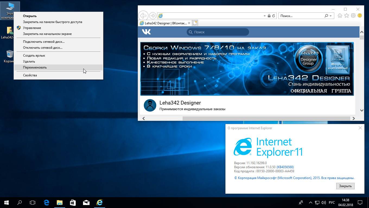This screenshot has width=369, height=208.
Task: Select Переименовать in the context menu
Action: (x=35, y=67)
